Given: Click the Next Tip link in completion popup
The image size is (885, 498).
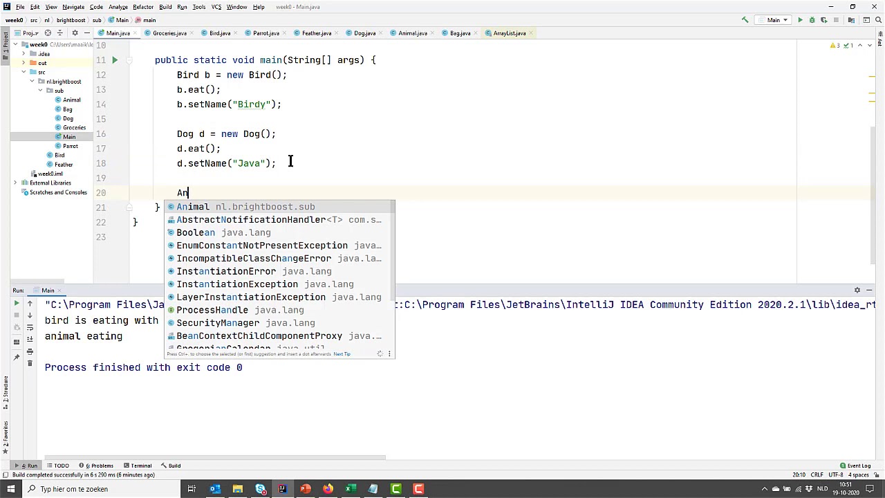Looking at the screenshot, I should 342,354.
